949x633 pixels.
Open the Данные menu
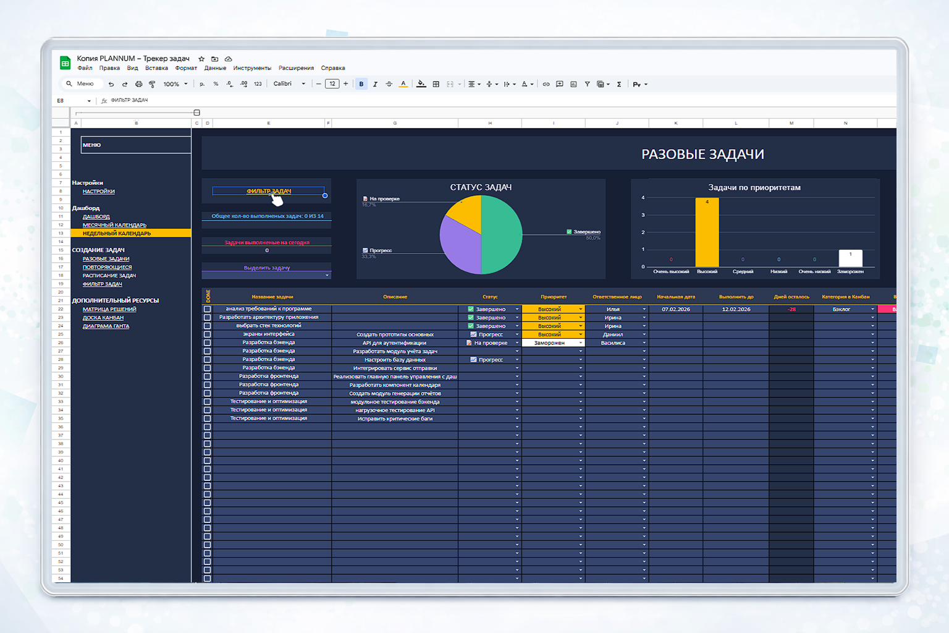215,68
